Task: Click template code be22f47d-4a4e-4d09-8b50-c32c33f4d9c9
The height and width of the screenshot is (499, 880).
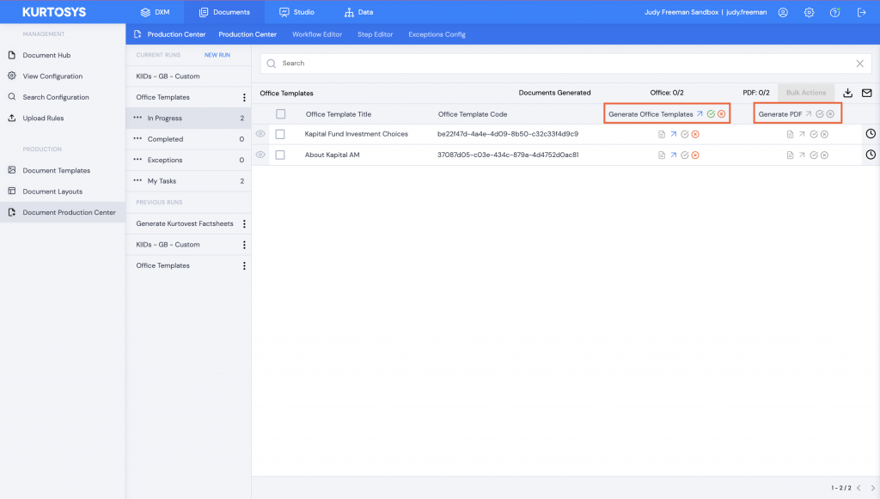Action: 508,134
